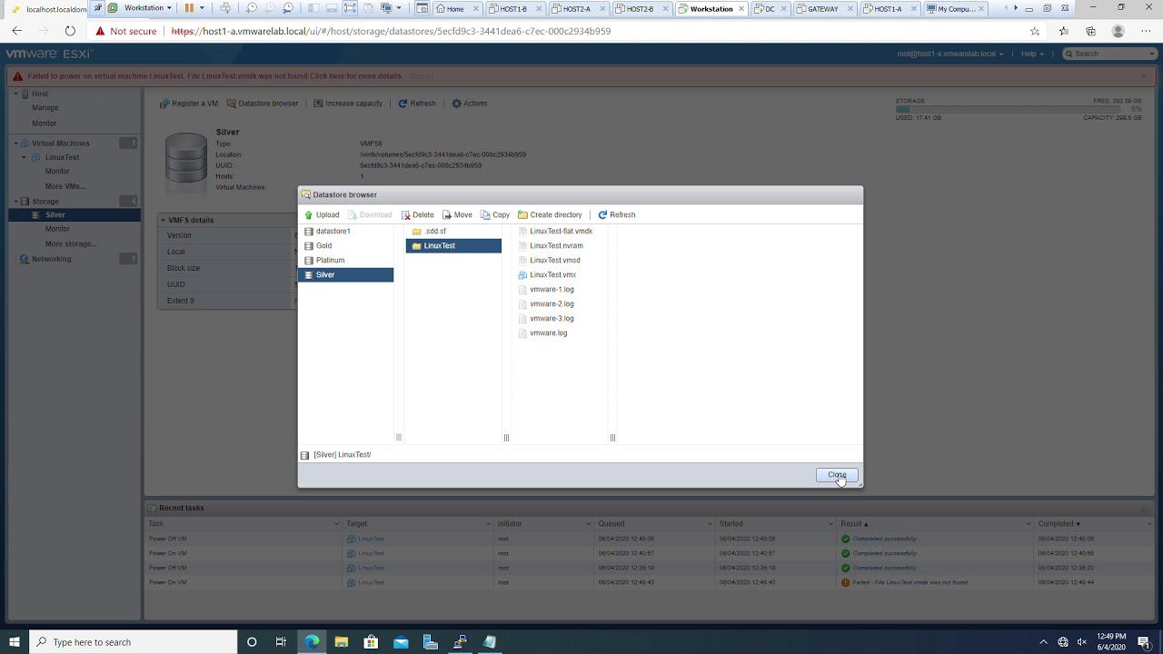The width and height of the screenshot is (1163, 654).
Task: Click the power-on failure alert link
Action: (214, 76)
